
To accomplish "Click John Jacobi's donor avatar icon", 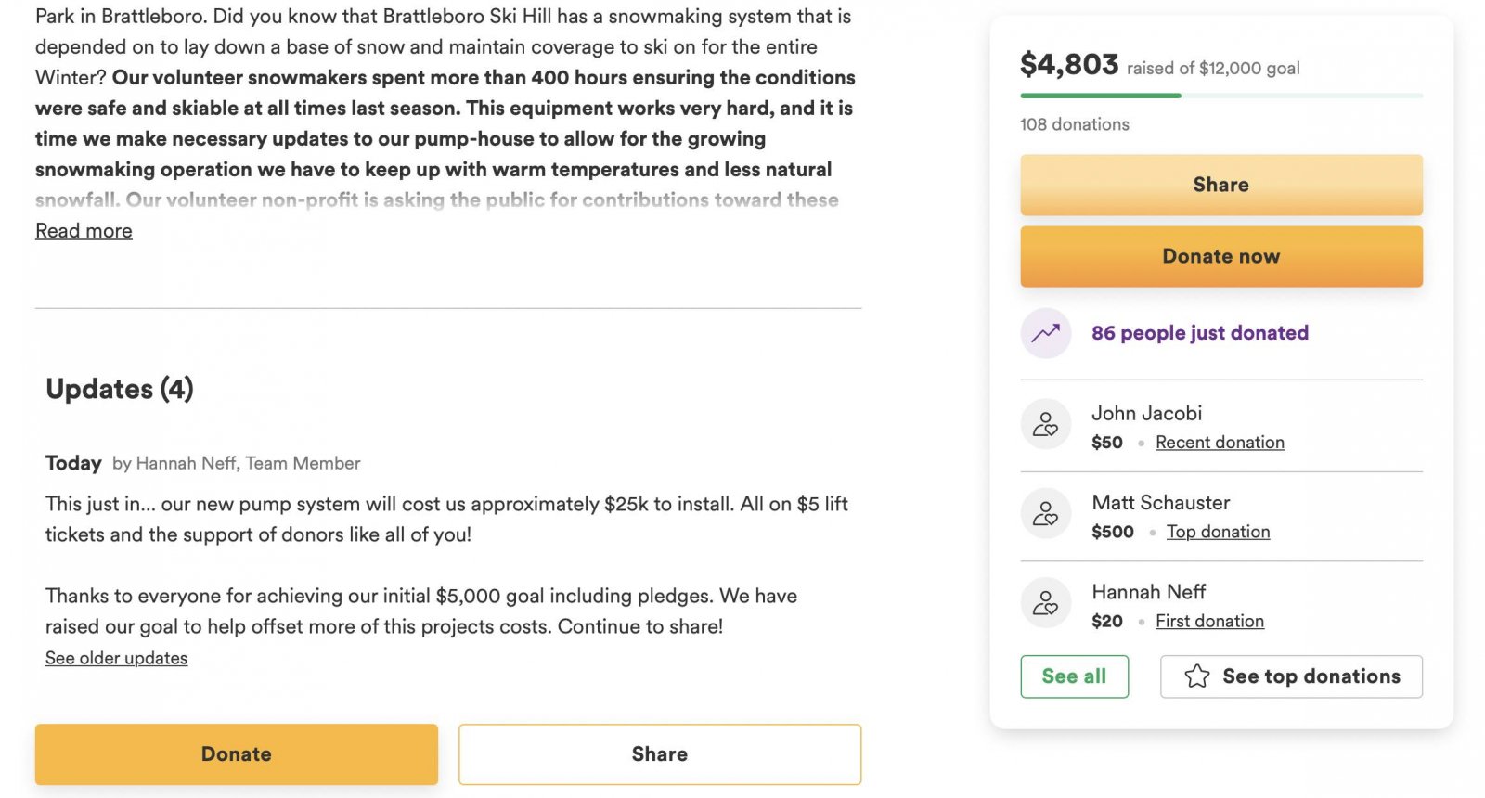I will [x=1046, y=424].
